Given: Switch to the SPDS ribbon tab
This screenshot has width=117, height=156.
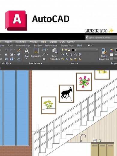Looking at the screenshot, I should (79, 46).
